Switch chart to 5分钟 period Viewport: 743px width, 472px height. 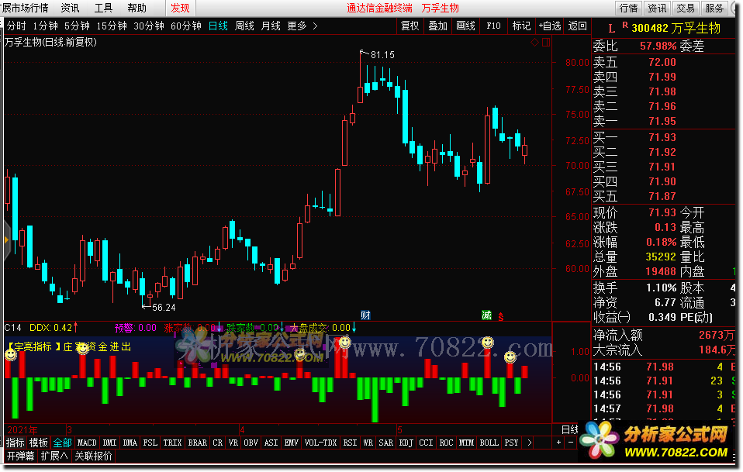(77, 26)
